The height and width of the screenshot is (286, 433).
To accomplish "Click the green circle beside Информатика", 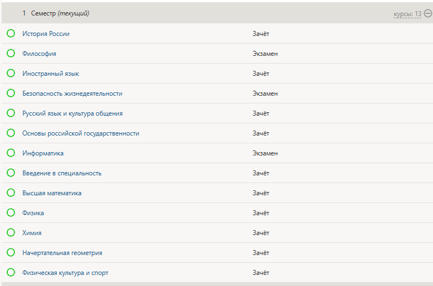I will [11, 153].
